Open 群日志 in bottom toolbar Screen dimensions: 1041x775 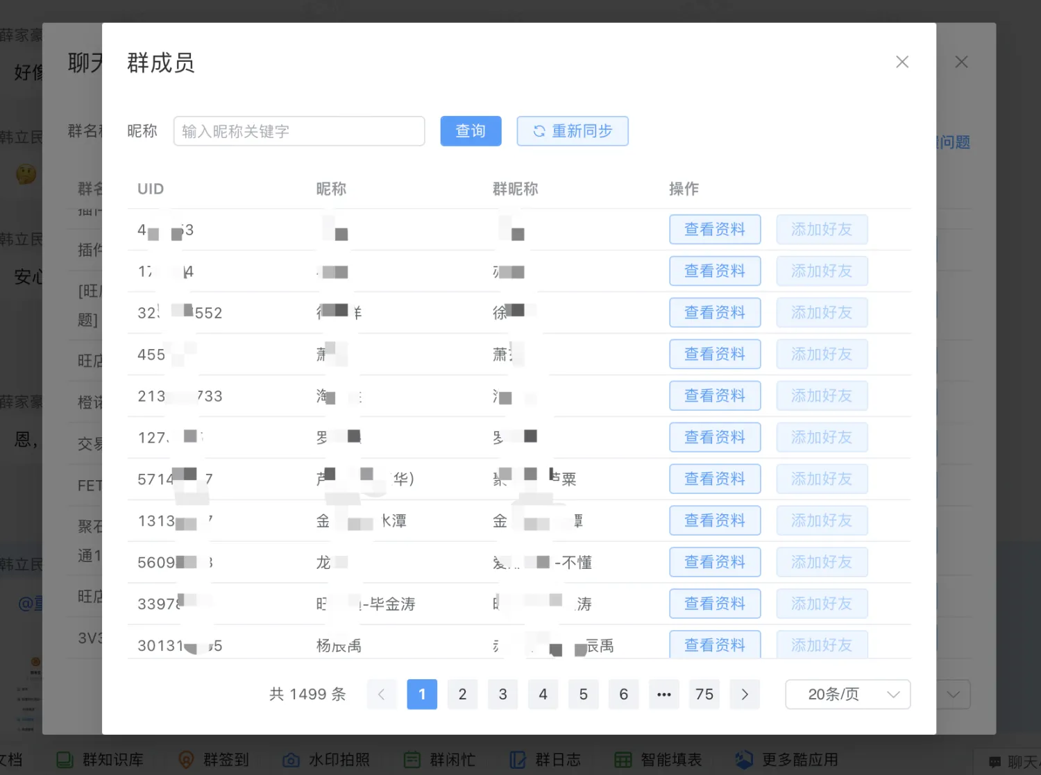pos(545,760)
